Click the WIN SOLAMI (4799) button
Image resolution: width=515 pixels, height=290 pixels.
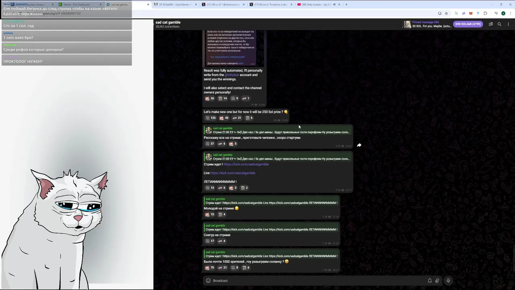pyautogui.click(x=468, y=24)
